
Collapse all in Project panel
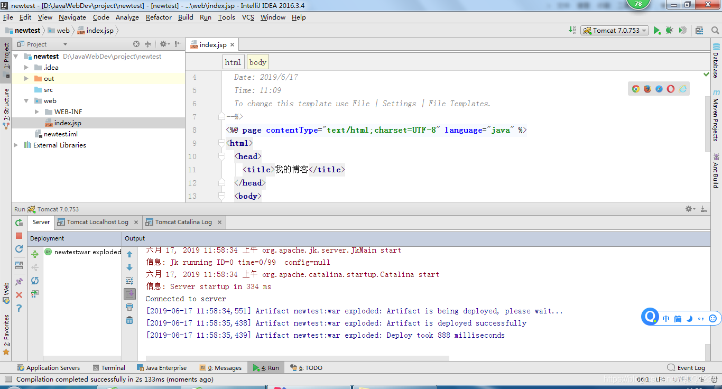pyautogui.click(x=148, y=44)
